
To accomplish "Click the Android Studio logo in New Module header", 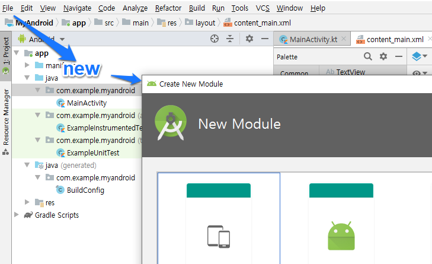I will [171, 123].
